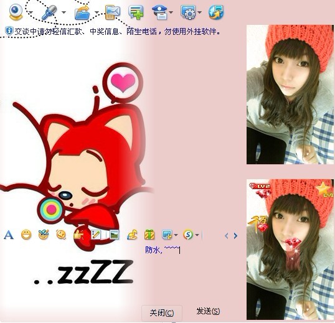Capture screen with the screenshot icon
Viewport: 335px width, 323px height.
pos(167,235)
